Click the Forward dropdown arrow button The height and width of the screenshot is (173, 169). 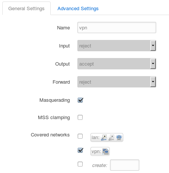(x=153, y=82)
